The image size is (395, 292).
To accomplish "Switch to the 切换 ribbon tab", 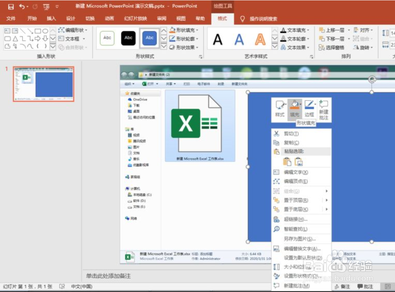I will coord(90,18).
